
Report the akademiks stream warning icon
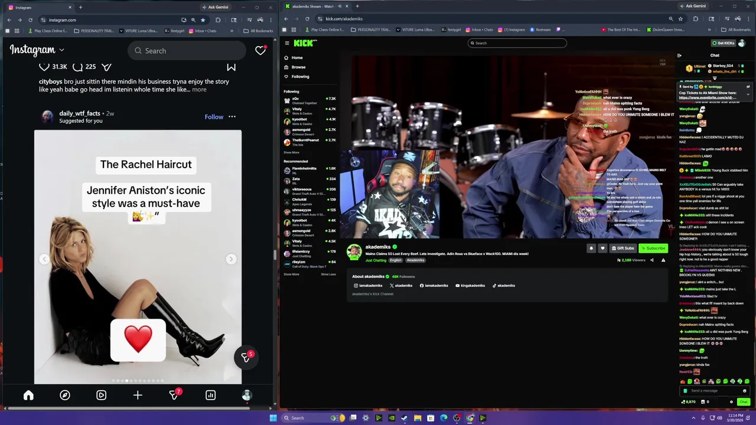click(x=663, y=260)
